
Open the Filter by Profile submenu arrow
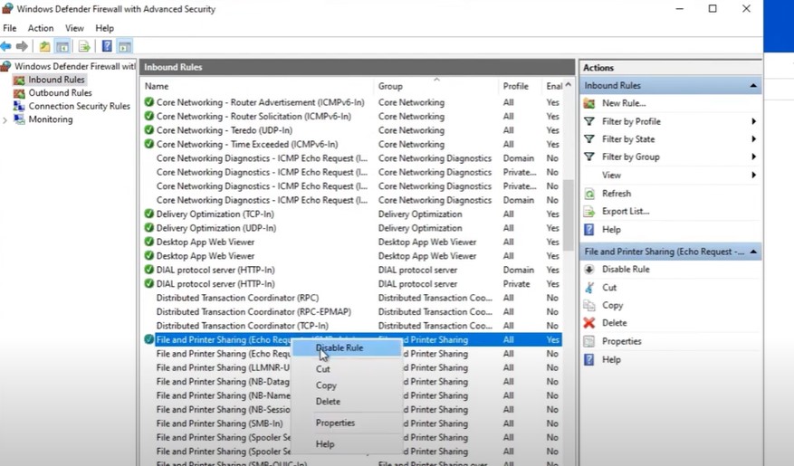[753, 121]
